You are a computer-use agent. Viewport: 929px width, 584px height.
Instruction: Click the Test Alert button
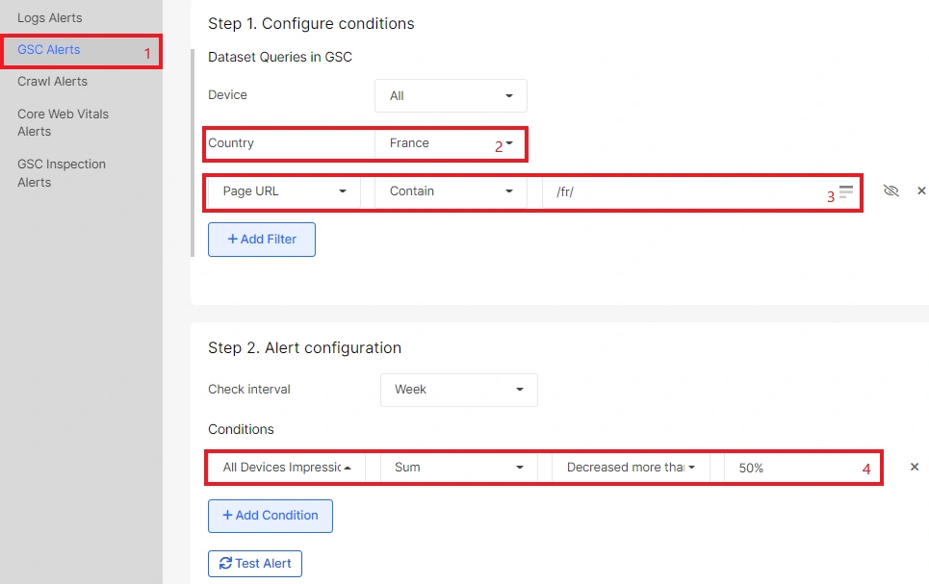pos(254,563)
